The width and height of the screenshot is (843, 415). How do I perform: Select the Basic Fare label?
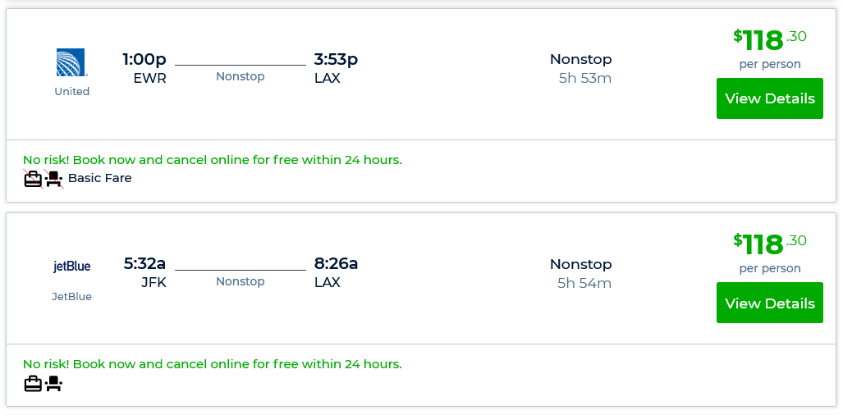tap(100, 178)
